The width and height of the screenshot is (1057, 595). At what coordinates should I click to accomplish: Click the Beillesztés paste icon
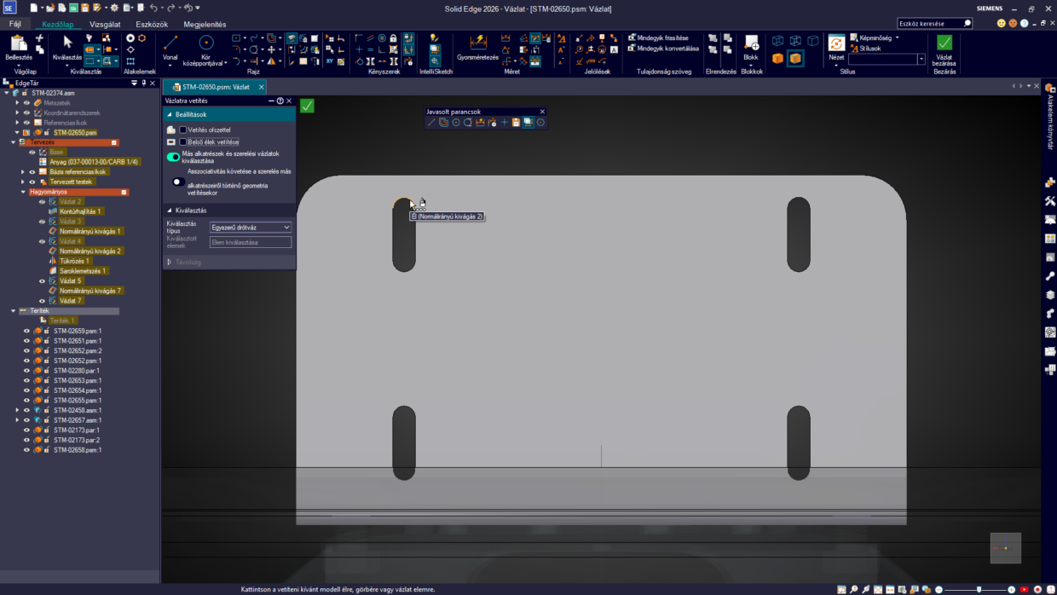tap(18, 44)
